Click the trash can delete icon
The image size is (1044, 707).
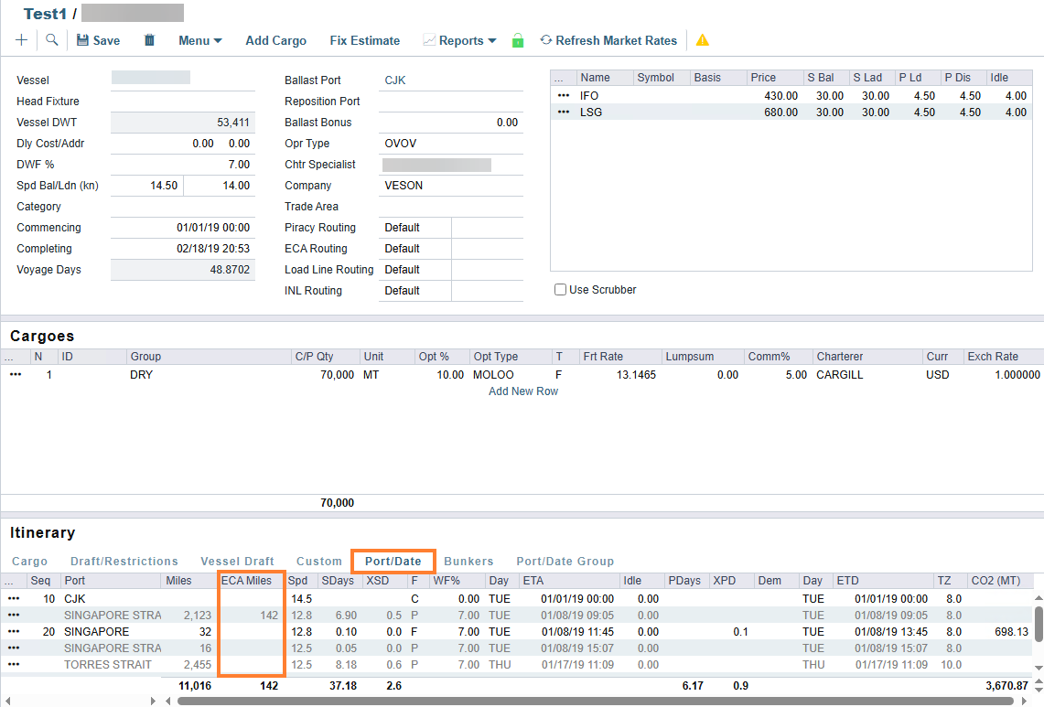(150, 40)
